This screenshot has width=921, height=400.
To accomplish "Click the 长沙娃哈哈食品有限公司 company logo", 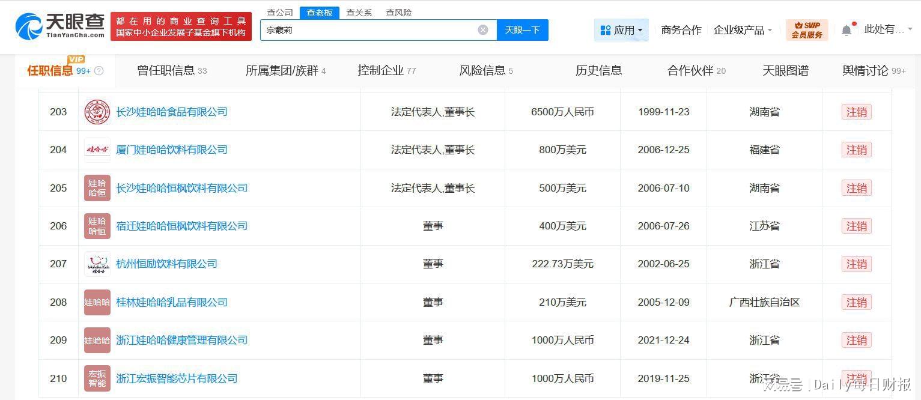I will (97, 112).
